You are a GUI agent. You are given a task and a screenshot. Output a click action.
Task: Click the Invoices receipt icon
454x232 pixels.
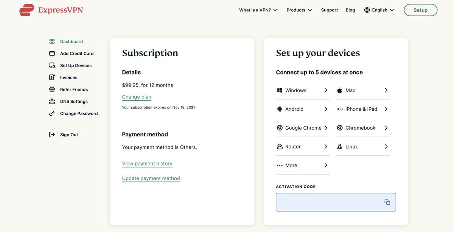coord(52,77)
